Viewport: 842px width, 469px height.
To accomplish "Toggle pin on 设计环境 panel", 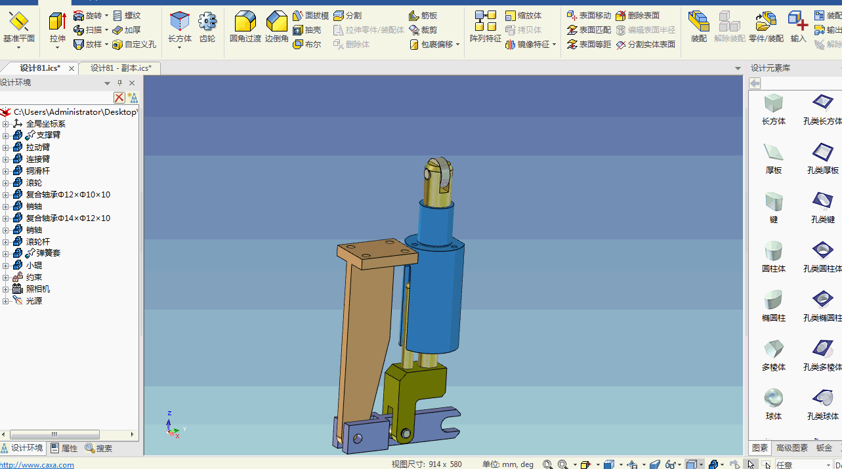I will point(119,83).
